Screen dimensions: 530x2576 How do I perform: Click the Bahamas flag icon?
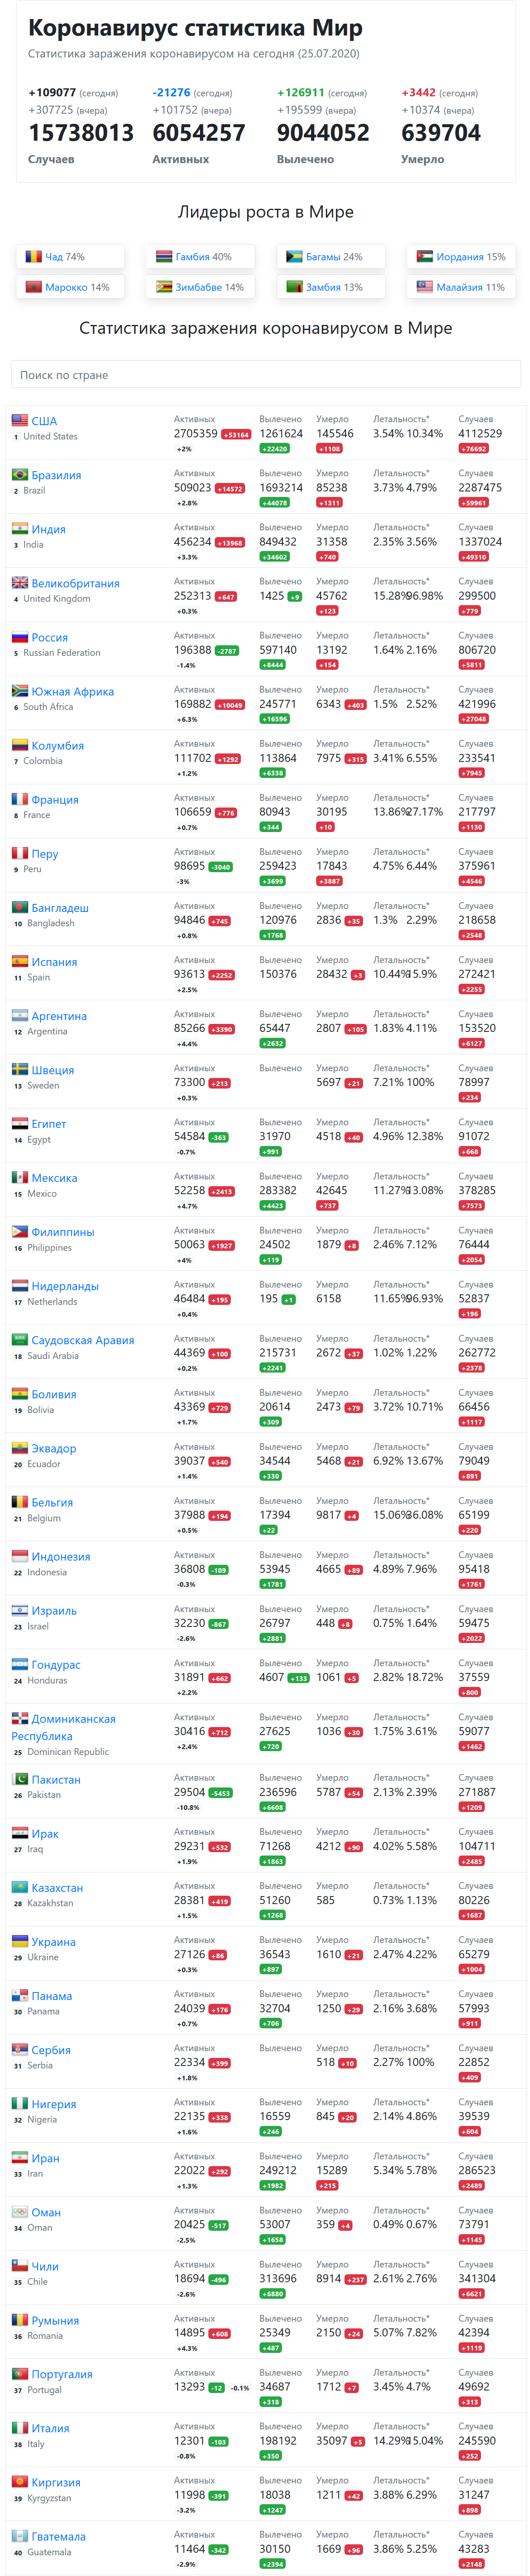pyautogui.click(x=294, y=257)
